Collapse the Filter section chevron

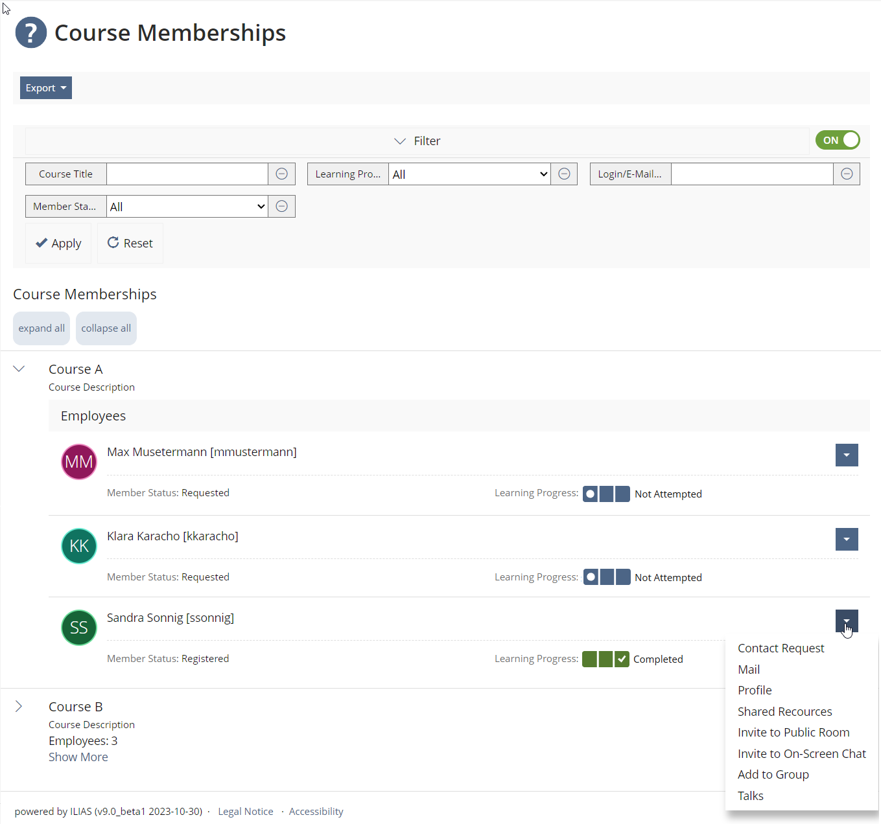pos(400,141)
